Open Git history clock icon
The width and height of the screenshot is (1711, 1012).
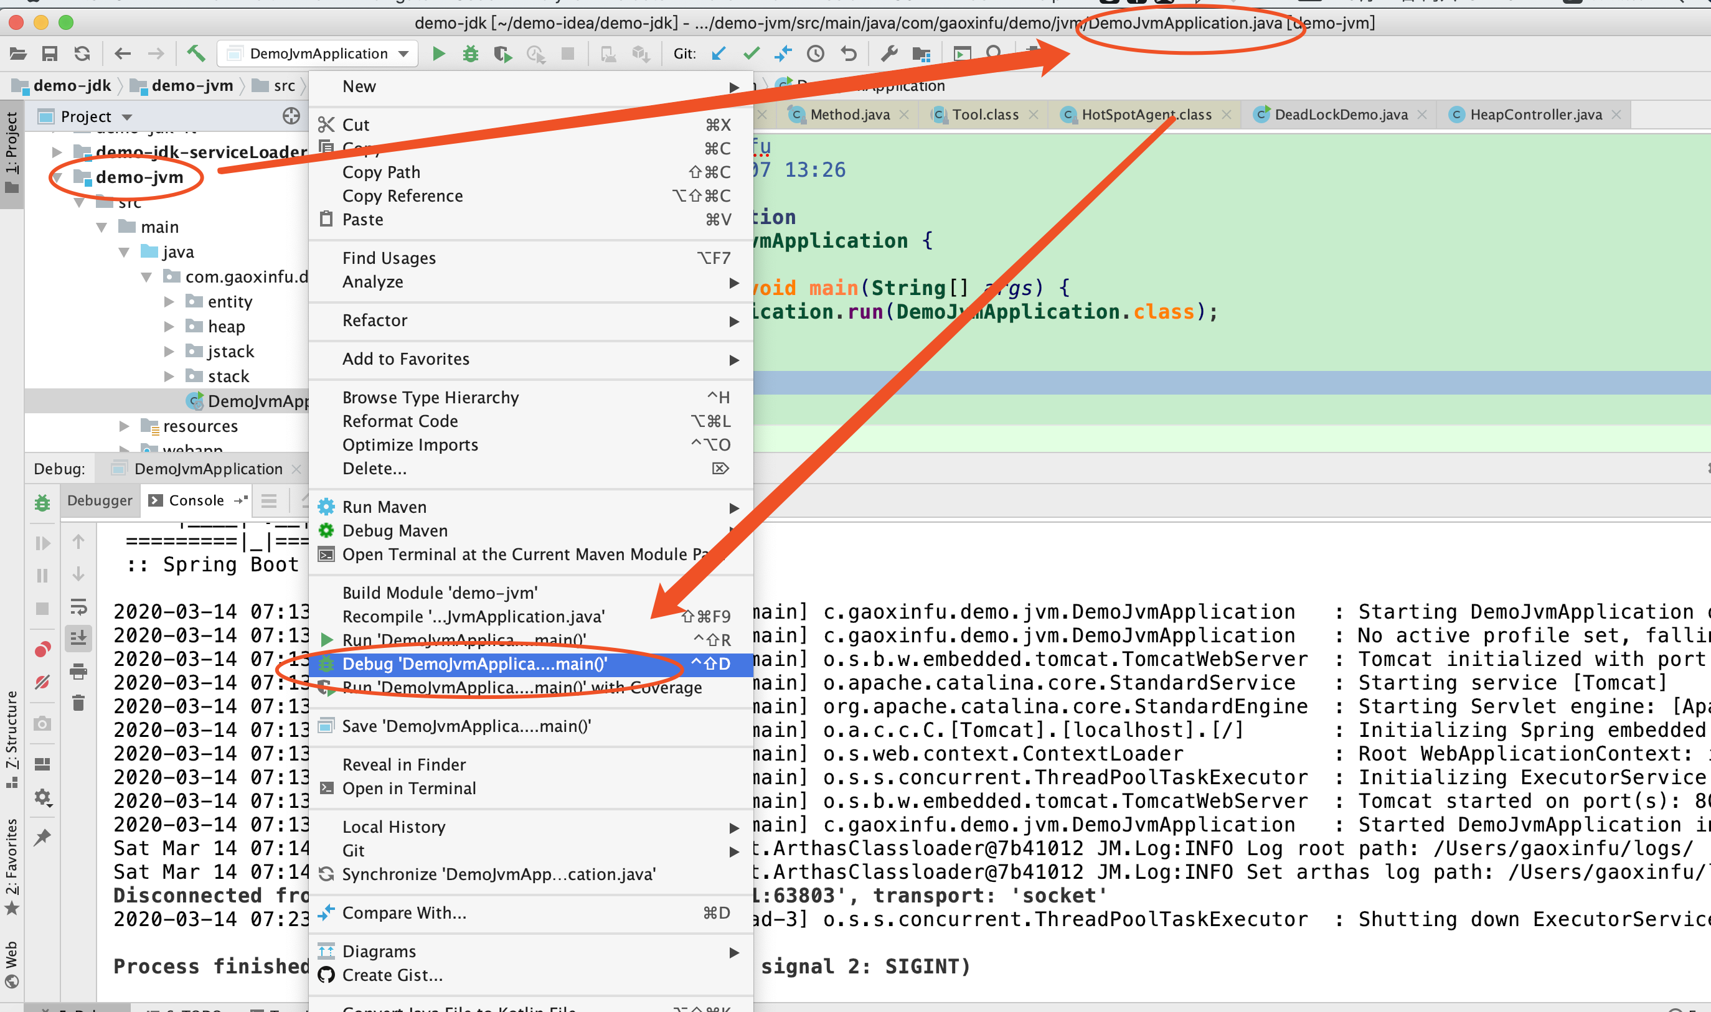(x=816, y=53)
